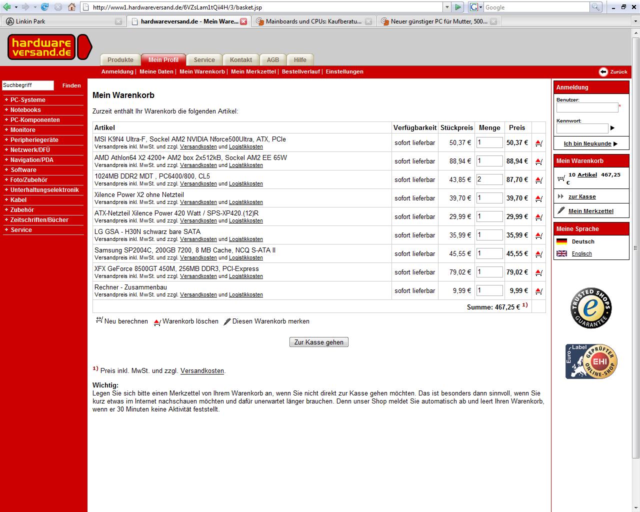Open Mein Merkzettel in the sidebar
The height and width of the screenshot is (512, 640).
point(591,211)
